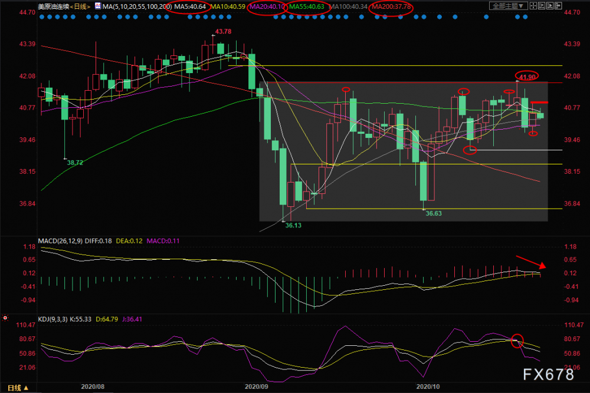The image size is (590, 393).
Task: Click the jump-to-start chart icon
Action: pos(542,6)
